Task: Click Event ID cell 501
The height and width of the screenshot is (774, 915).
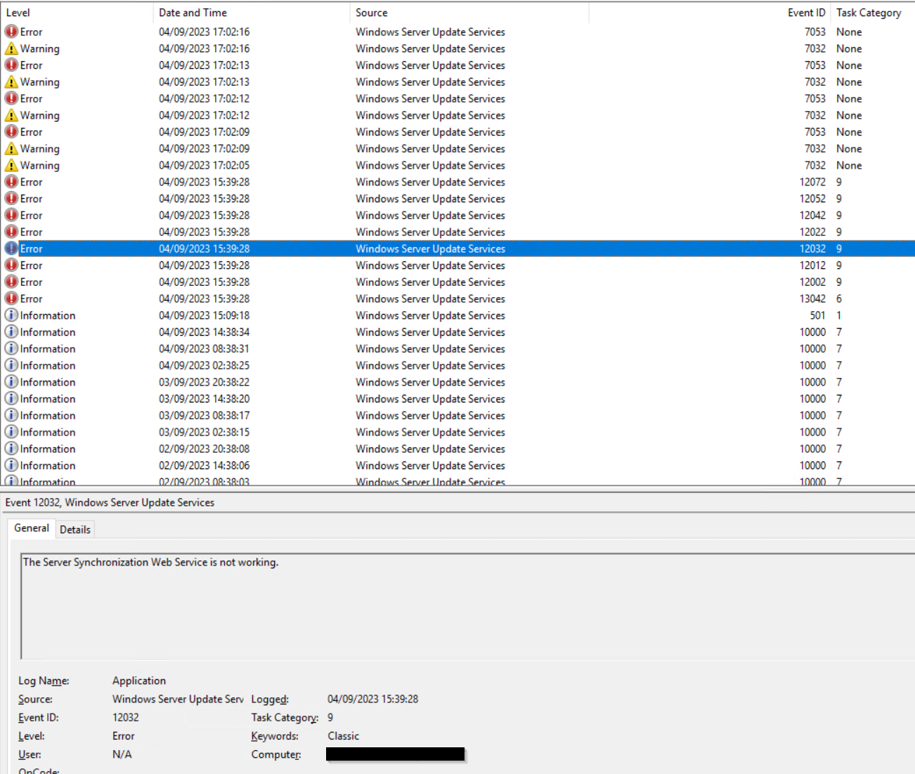Action: click(x=817, y=315)
